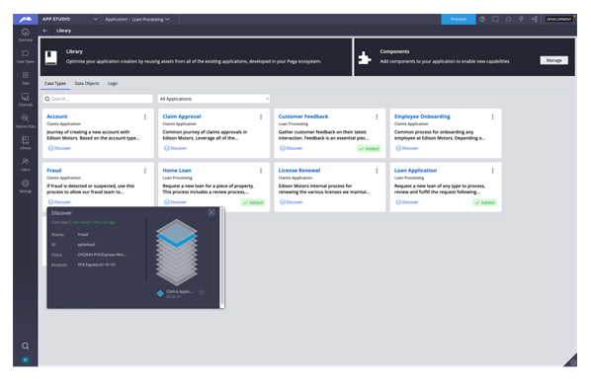Open the Fraud case type link
The image size is (591, 383).
tap(54, 170)
